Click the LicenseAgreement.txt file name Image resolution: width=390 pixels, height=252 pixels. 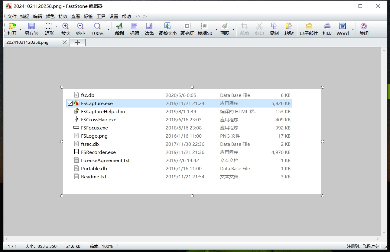click(105, 160)
